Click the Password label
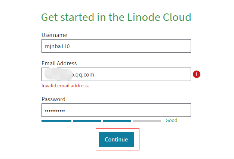This screenshot has width=234, height=159. [53, 99]
